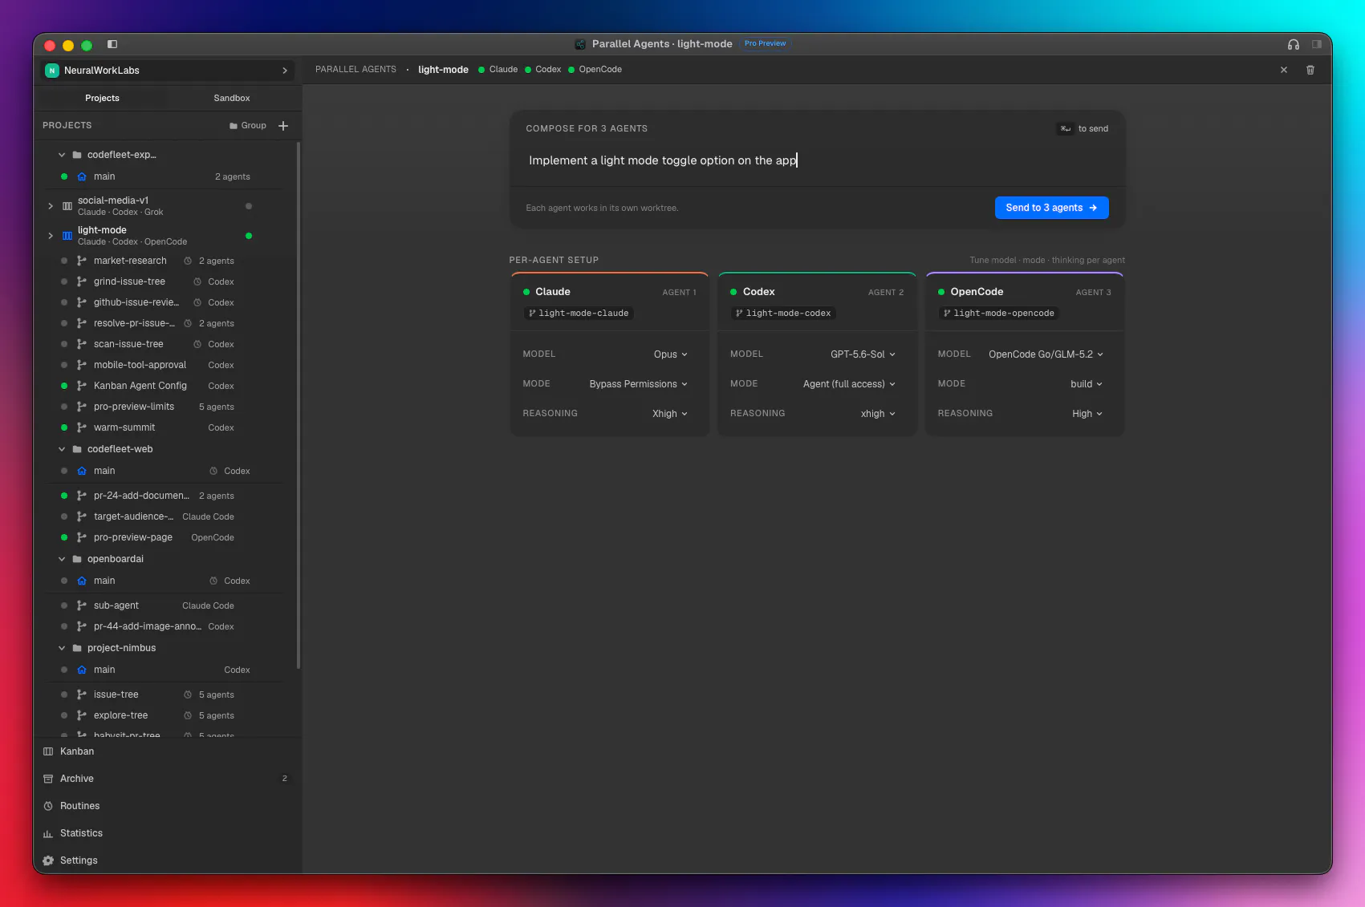Click the Pro Preview badge in title bar
The width and height of the screenshot is (1365, 907).
coord(765,44)
